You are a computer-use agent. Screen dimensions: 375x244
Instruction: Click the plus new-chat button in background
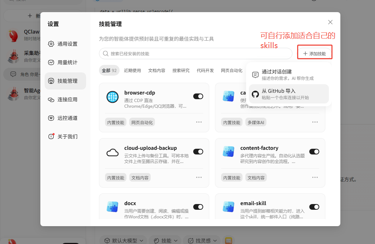30,16
